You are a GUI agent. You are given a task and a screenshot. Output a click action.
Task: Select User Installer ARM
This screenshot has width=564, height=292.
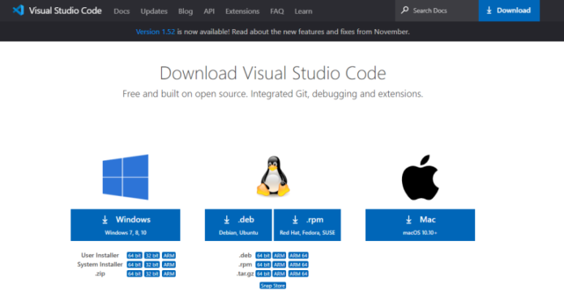click(x=169, y=256)
